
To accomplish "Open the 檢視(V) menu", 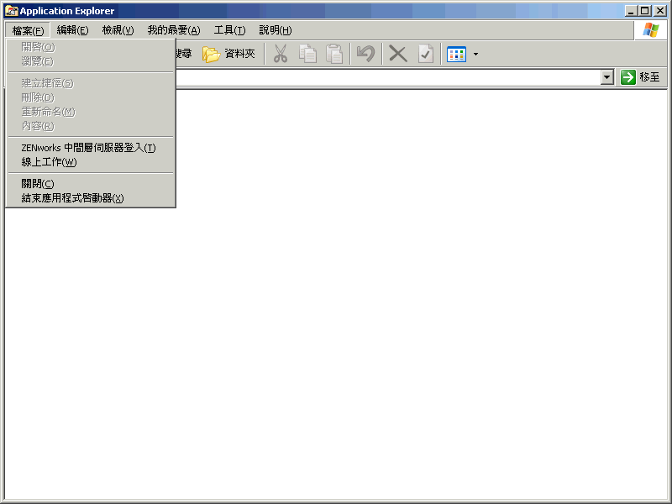I will point(118,30).
